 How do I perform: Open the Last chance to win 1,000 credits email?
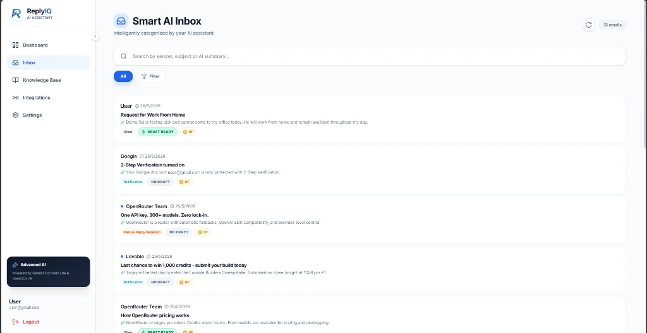point(370,270)
